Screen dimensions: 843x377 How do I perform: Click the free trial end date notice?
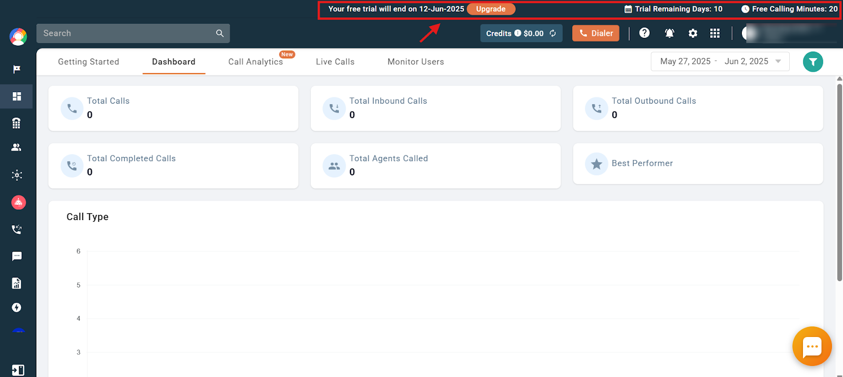point(396,9)
